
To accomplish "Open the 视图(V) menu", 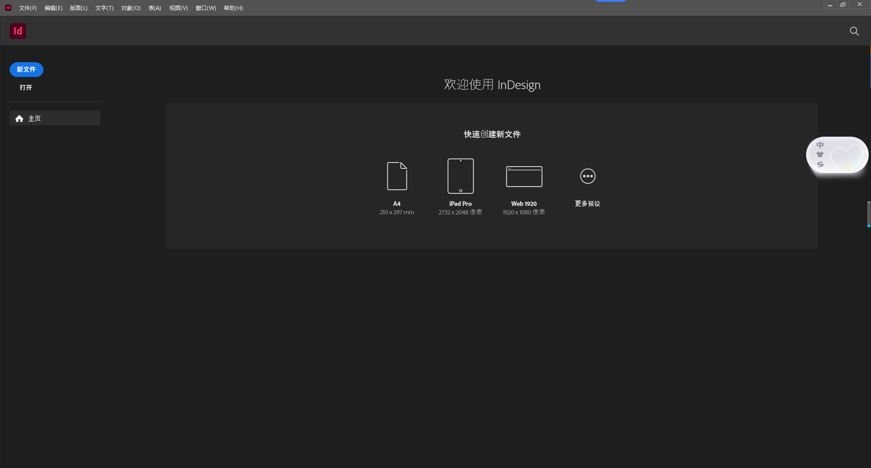I will 178,8.
